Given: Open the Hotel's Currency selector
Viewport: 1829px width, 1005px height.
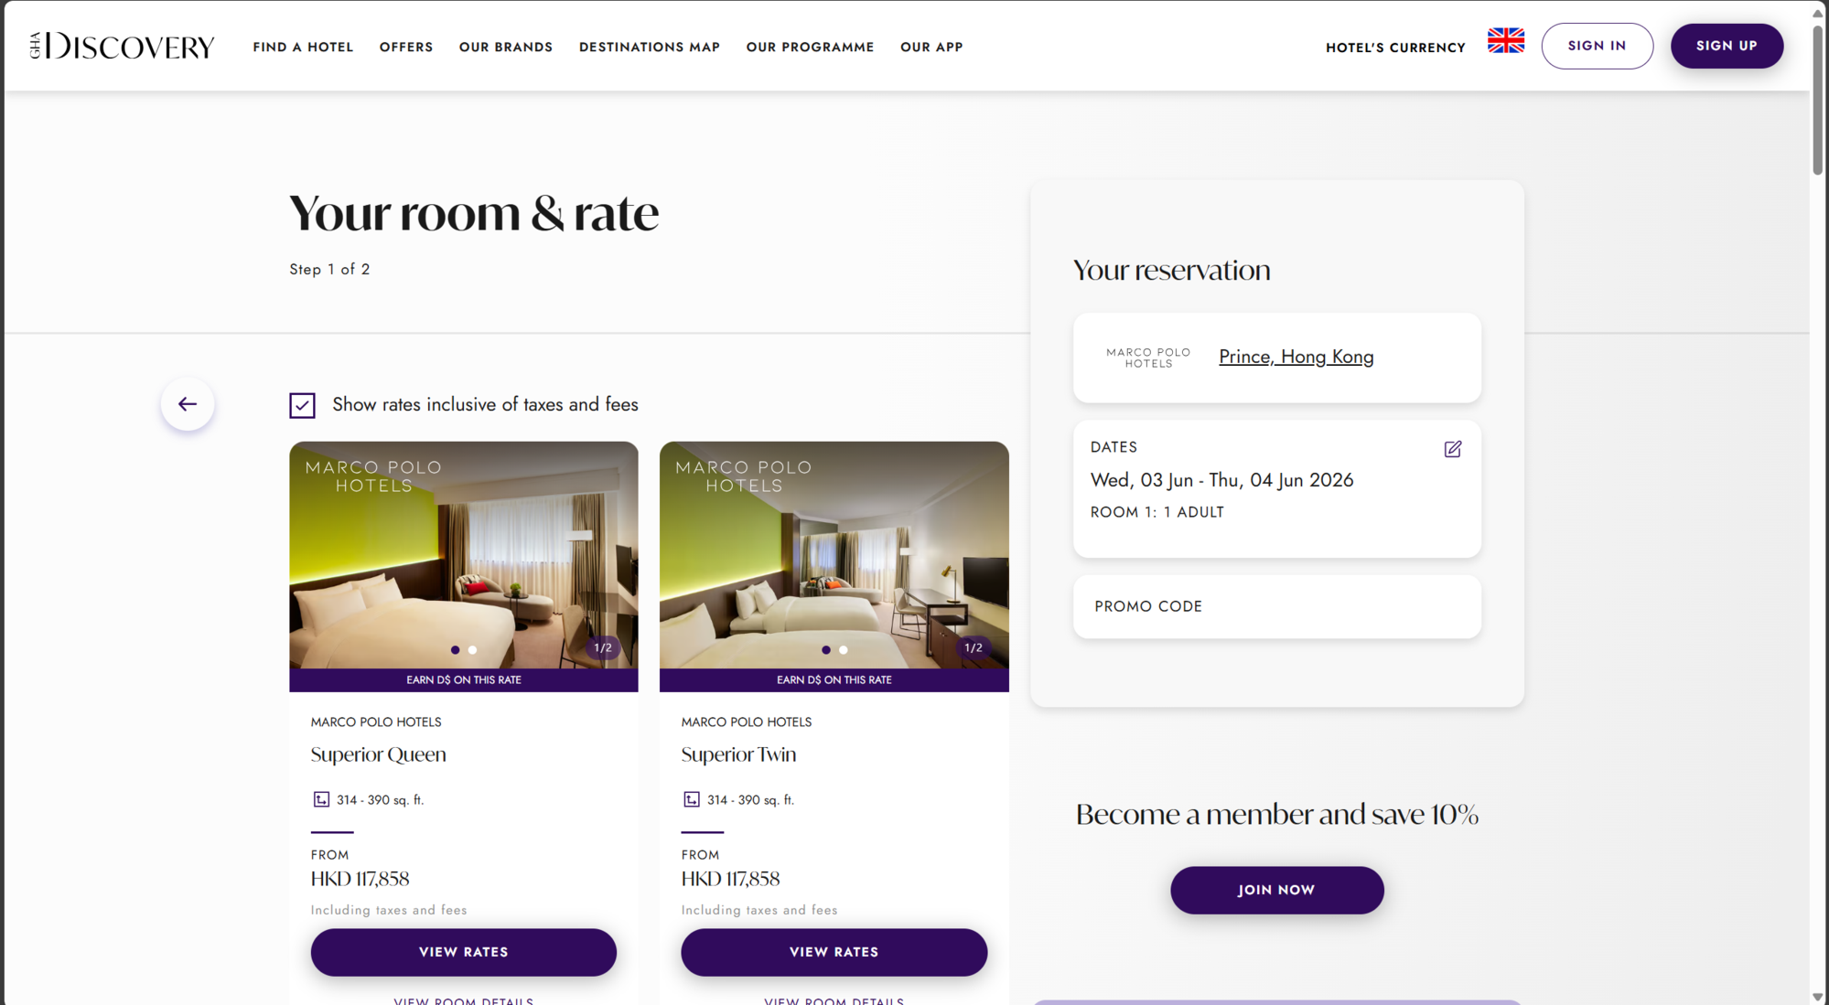Looking at the screenshot, I should pos(1395,48).
